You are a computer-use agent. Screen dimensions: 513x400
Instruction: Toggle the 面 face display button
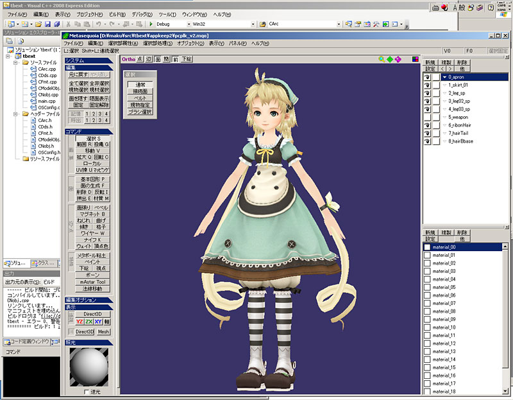tap(158, 59)
